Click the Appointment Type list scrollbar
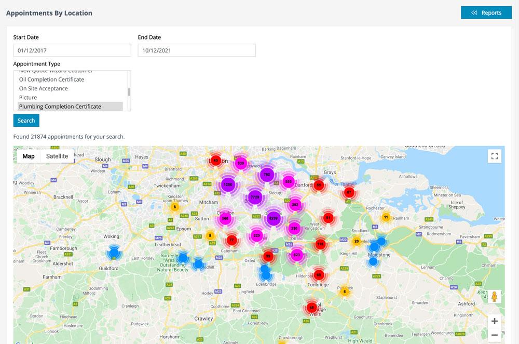The height and width of the screenshot is (344, 519). (x=129, y=92)
